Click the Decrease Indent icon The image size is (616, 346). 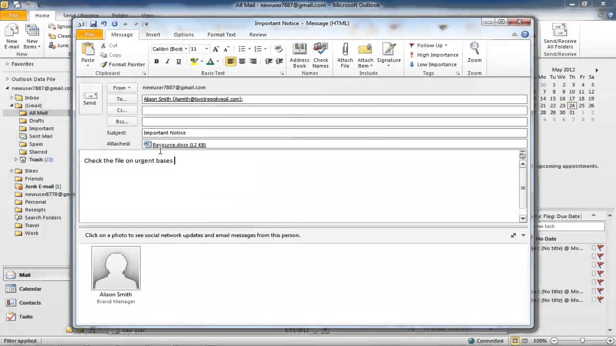click(269, 62)
